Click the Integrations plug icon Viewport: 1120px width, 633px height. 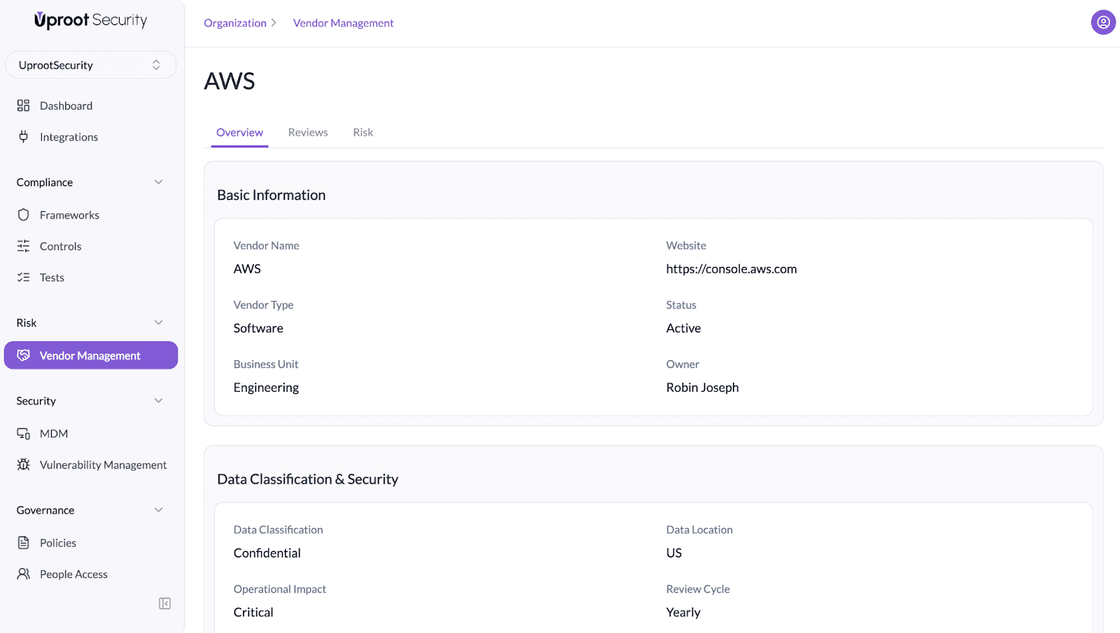click(23, 137)
